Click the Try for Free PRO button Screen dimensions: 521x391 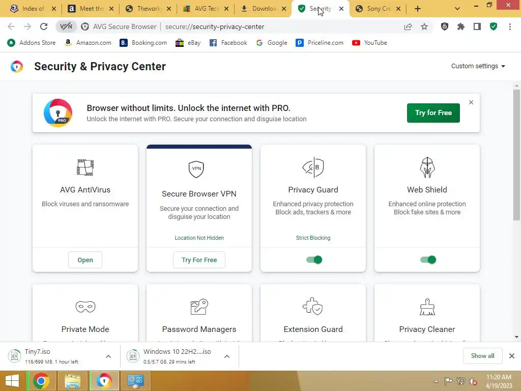pyautogui.click(x=433, y=113)
